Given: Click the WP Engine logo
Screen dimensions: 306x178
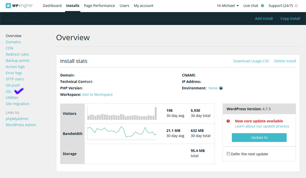Looking at the screenshot, I should (x=19, y=6).
